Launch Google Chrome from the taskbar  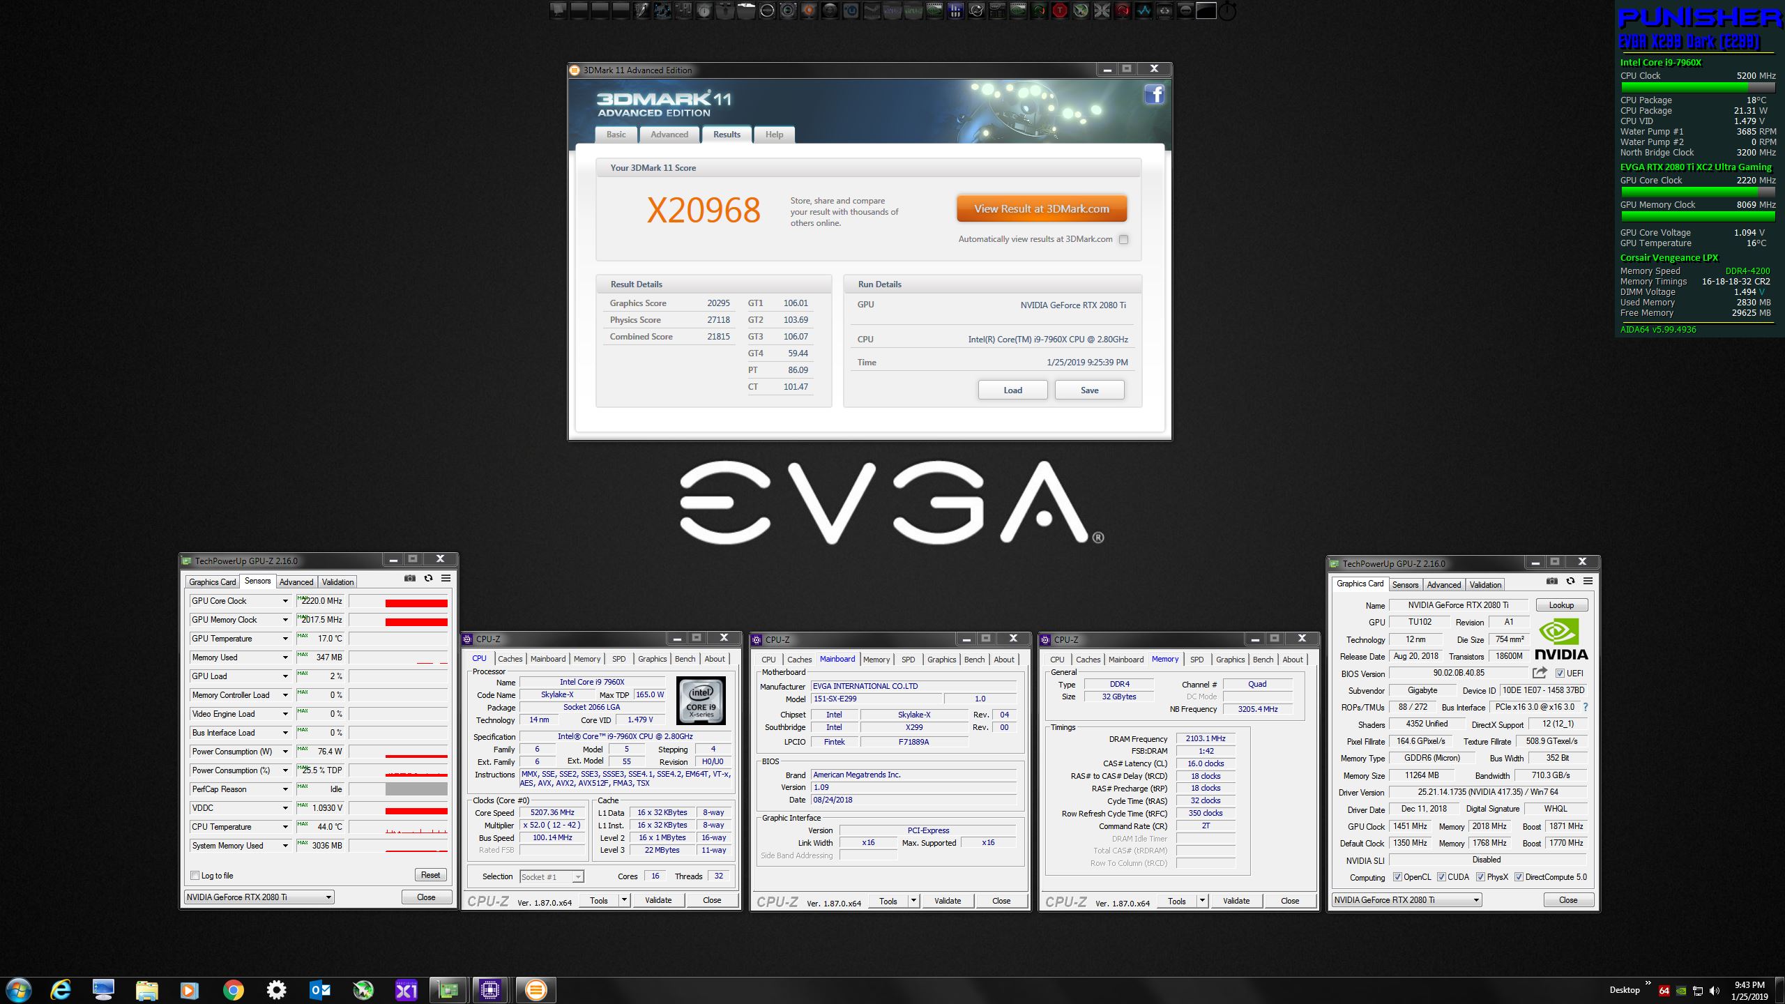coord(233,990)
